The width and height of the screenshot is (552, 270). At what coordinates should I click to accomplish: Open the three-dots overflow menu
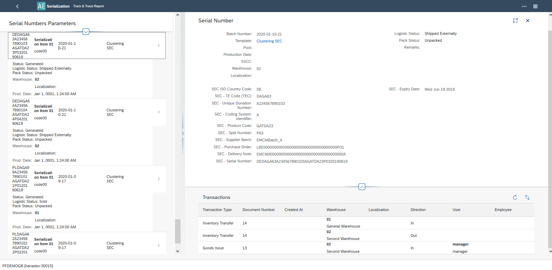coord(524,6)
